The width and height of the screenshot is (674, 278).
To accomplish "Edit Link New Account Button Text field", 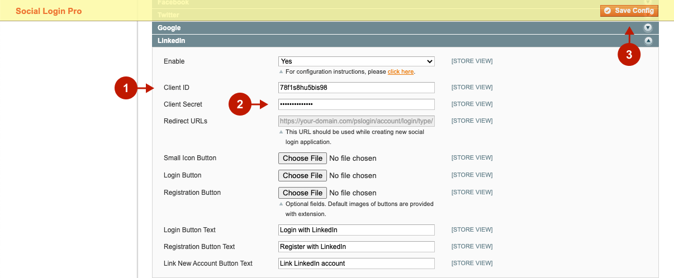I will (356, 263).
